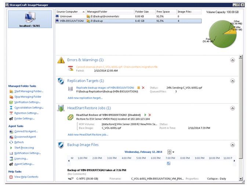This screenshot has width=247, height=187.
Task: Open Start Managing Folder link
Action: (x=29, y=91)
